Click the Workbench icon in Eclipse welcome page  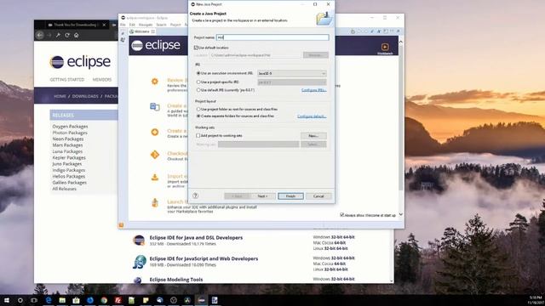[385, 48]
